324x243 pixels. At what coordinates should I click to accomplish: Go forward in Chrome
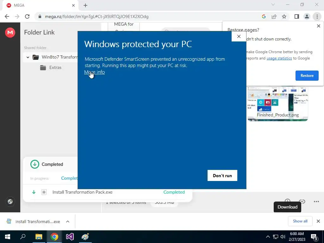pos(17,16)
